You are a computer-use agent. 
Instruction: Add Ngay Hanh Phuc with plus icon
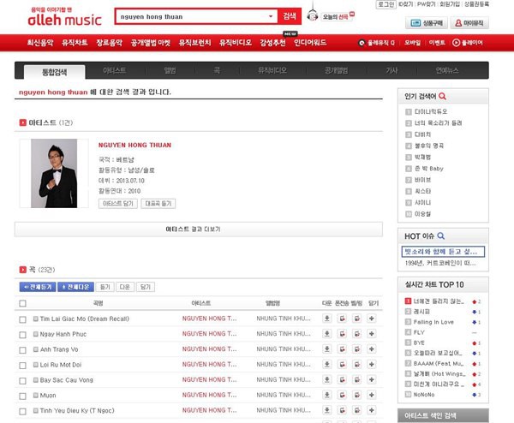(372, 334)
